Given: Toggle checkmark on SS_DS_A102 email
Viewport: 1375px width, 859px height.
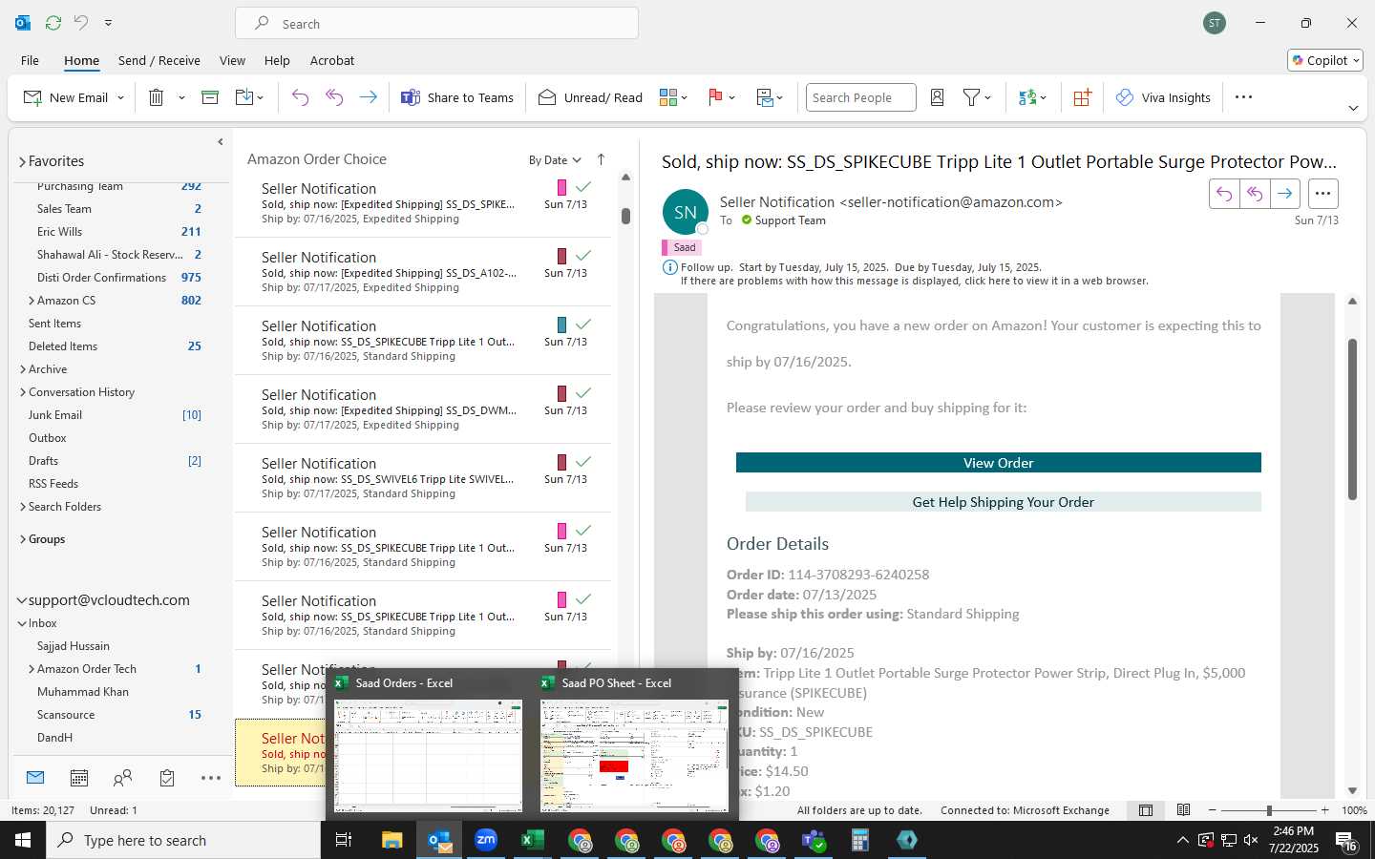Looking at the screenshot, I should click(583, 256).
